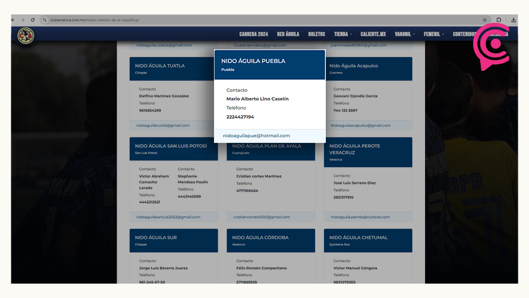
Task: Click Acapulco phone number 744 133 2987
Action: (x=346, y=111)
